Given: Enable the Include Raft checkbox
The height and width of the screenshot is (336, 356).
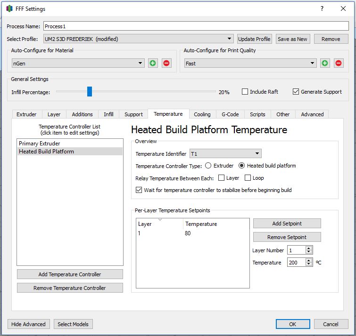Looking at the screenshot, I should click(x=245, y=92).
